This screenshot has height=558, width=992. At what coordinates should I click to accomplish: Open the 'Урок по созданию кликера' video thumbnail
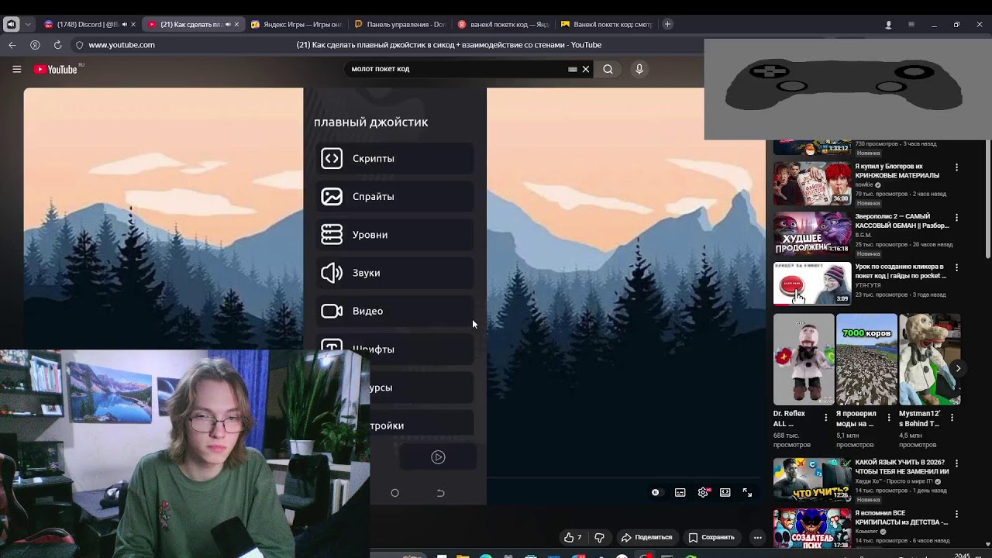point(812,284)
